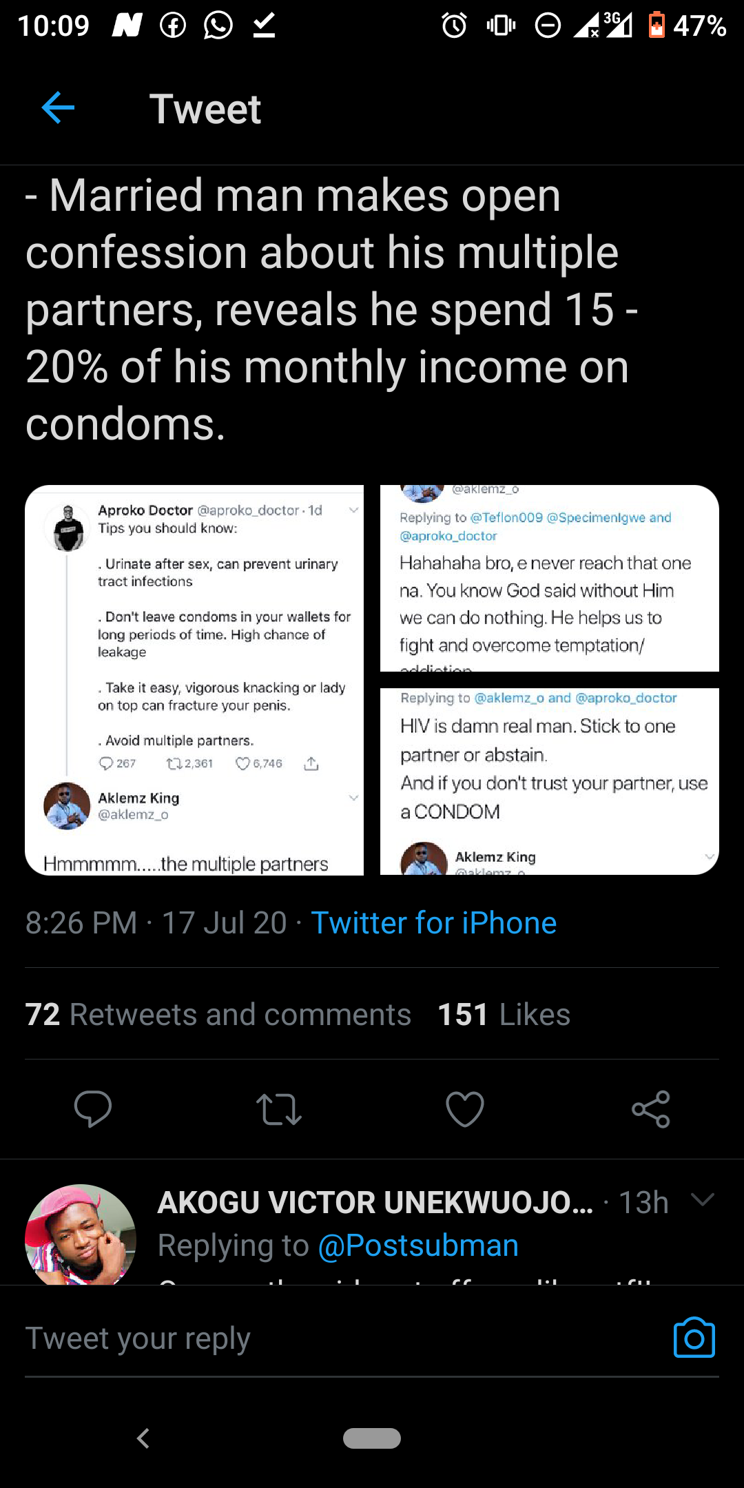Viewport: 744px width, 1488px height.
Task: Tap the AKOGU VICTOR UNEKWUOJO username
Action: click(375, 1203)
